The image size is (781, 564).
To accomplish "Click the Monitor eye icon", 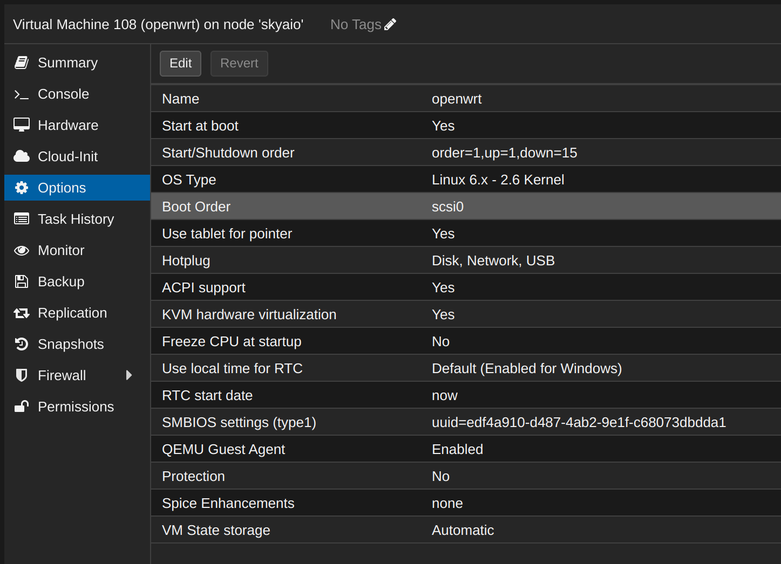I will point(22,250).
